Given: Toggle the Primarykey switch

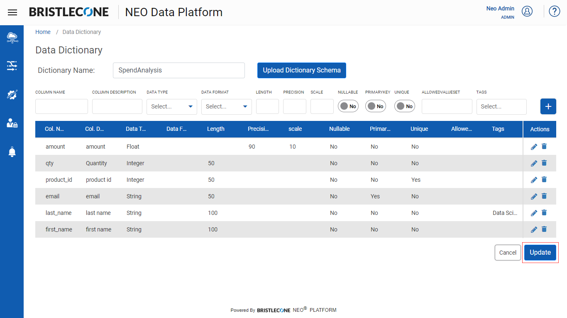Looking at the screenshot, I should point(376,106).
